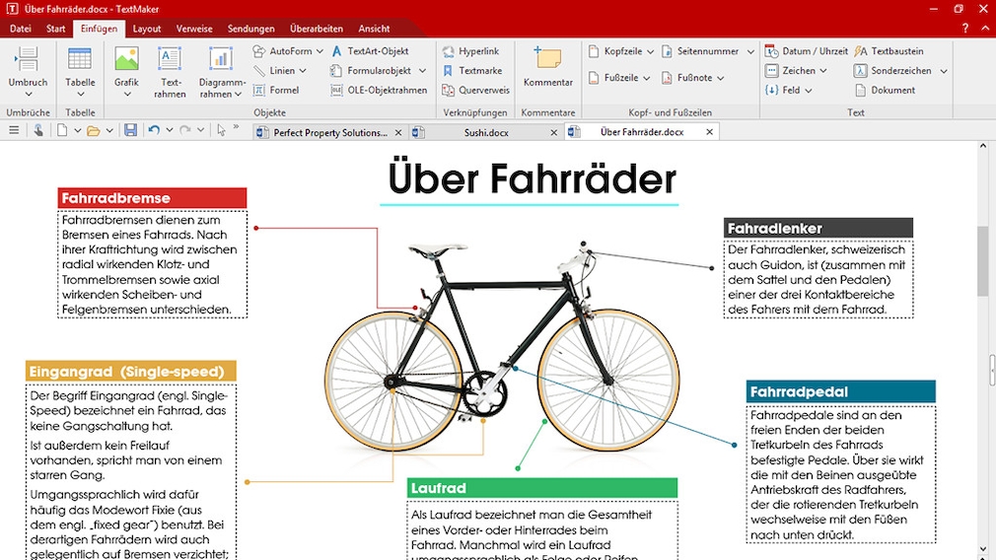The height and width of the screenshot is (560, 996).
Task: Close the Perfect Property Solutions tab
Action: [x=398, y=132]
